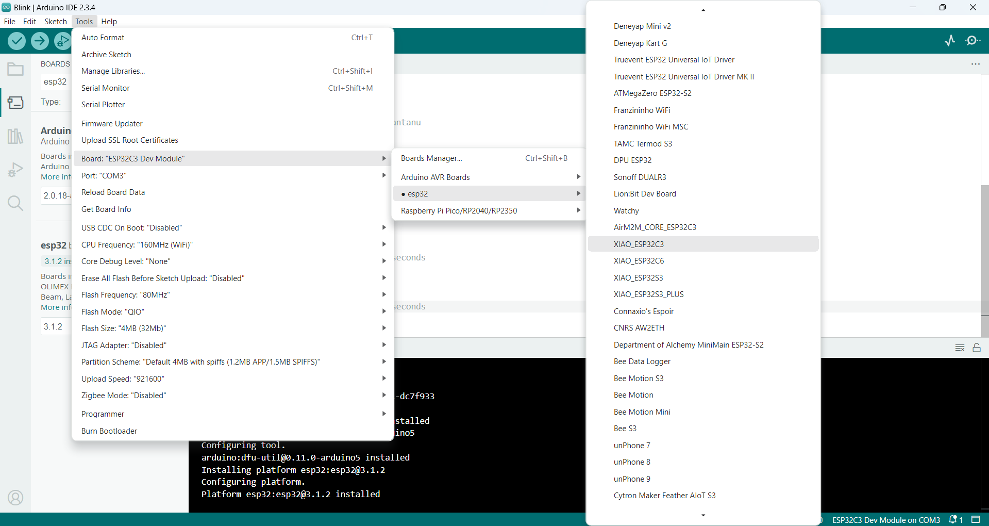The width and height of the screenshot is (989, 526).
Task: Choose XIAO_ESP32C6 board
Action: pyautogui.click(x=703, y=260)
